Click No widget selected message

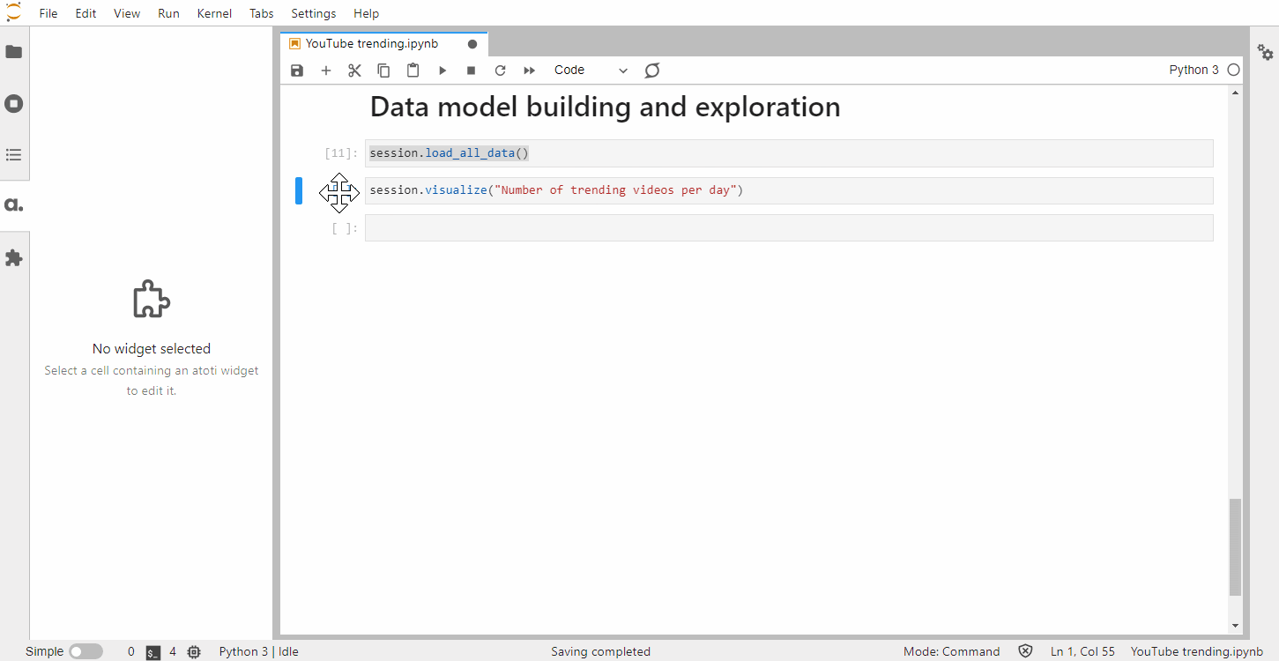(152, 349)
